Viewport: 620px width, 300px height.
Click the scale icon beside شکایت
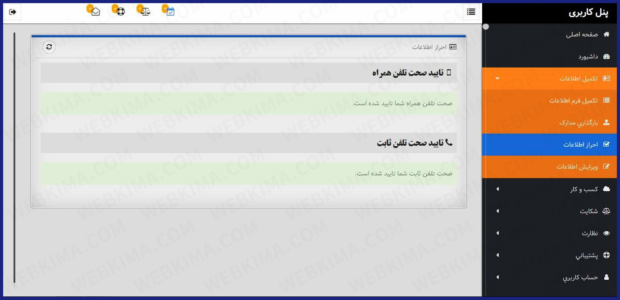(606, 211)
